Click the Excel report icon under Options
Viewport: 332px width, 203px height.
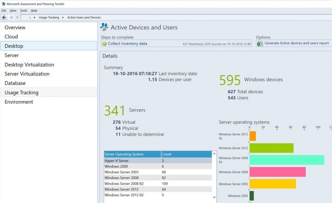tap(260, 44)
